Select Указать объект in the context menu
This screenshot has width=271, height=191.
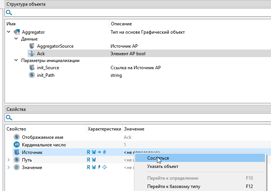pos(163,166)
